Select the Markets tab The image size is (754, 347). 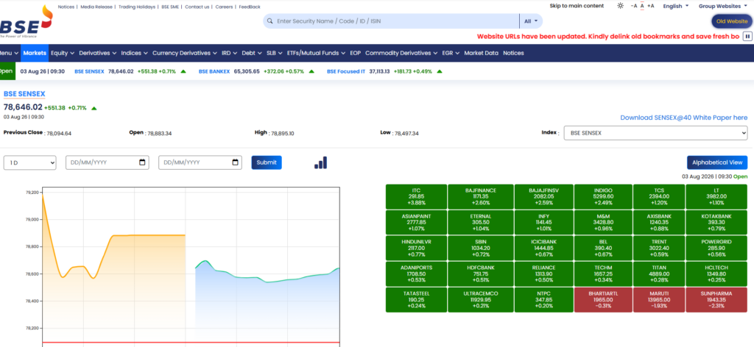tap(35, 53)
